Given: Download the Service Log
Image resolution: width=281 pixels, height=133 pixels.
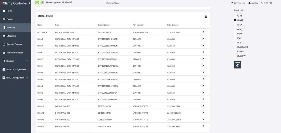Looking at the screenshot, I should [238, 3].
